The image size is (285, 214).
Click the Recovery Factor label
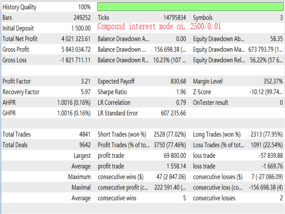(21, 92)
